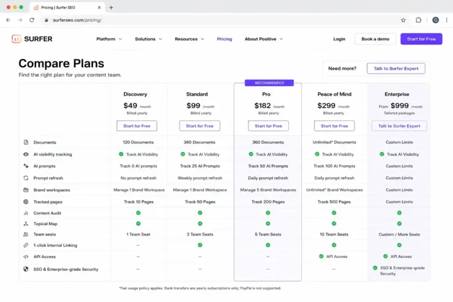Screen dimensions: 453x302
Task: Click the 10 Team Seats cell
Action: (334, 234)
